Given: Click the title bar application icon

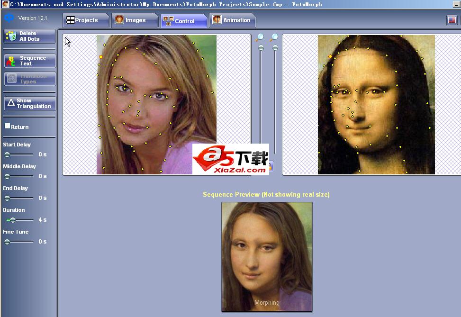Looking at the screenshot, I should [x=5, y=4].
